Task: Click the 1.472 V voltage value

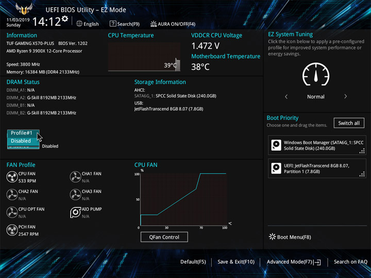Action: click(206, 46)
